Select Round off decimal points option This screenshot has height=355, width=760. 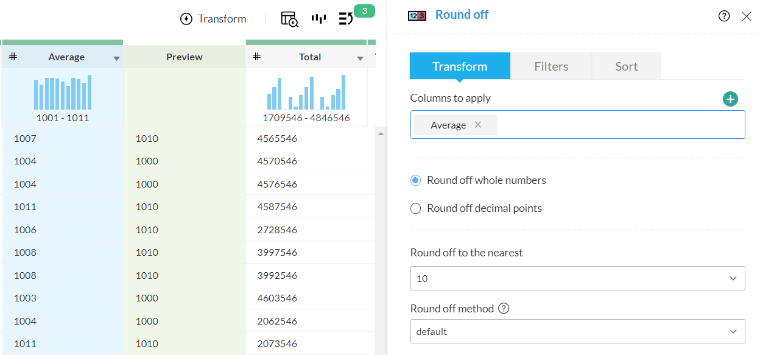416,208
